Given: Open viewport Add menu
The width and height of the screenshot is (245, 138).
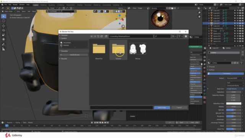Looking at the screenshot, I should point(29,11).
